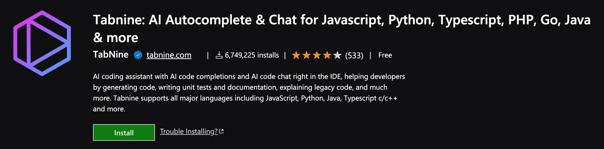604x149 pixels.
Task: Click the Tabnine hexagon logo
Action: (42, 43)
